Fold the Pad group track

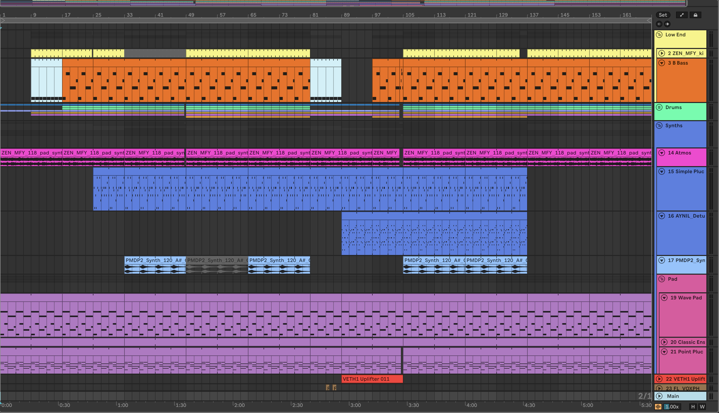tap(662, 279)
